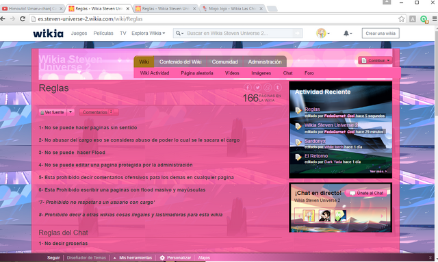This screenshot has width=438, height=262.
Task: Open Películas in top navigation
Action: tap(103, 34)
